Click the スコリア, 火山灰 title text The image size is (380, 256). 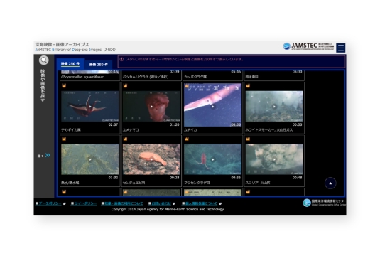point(258,183)
